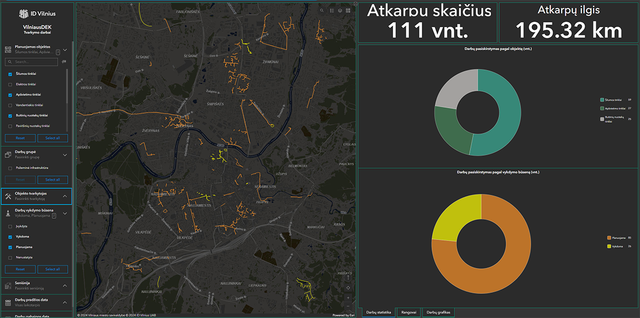Open the basemap gallery grid icon

(x=348, y=10)
